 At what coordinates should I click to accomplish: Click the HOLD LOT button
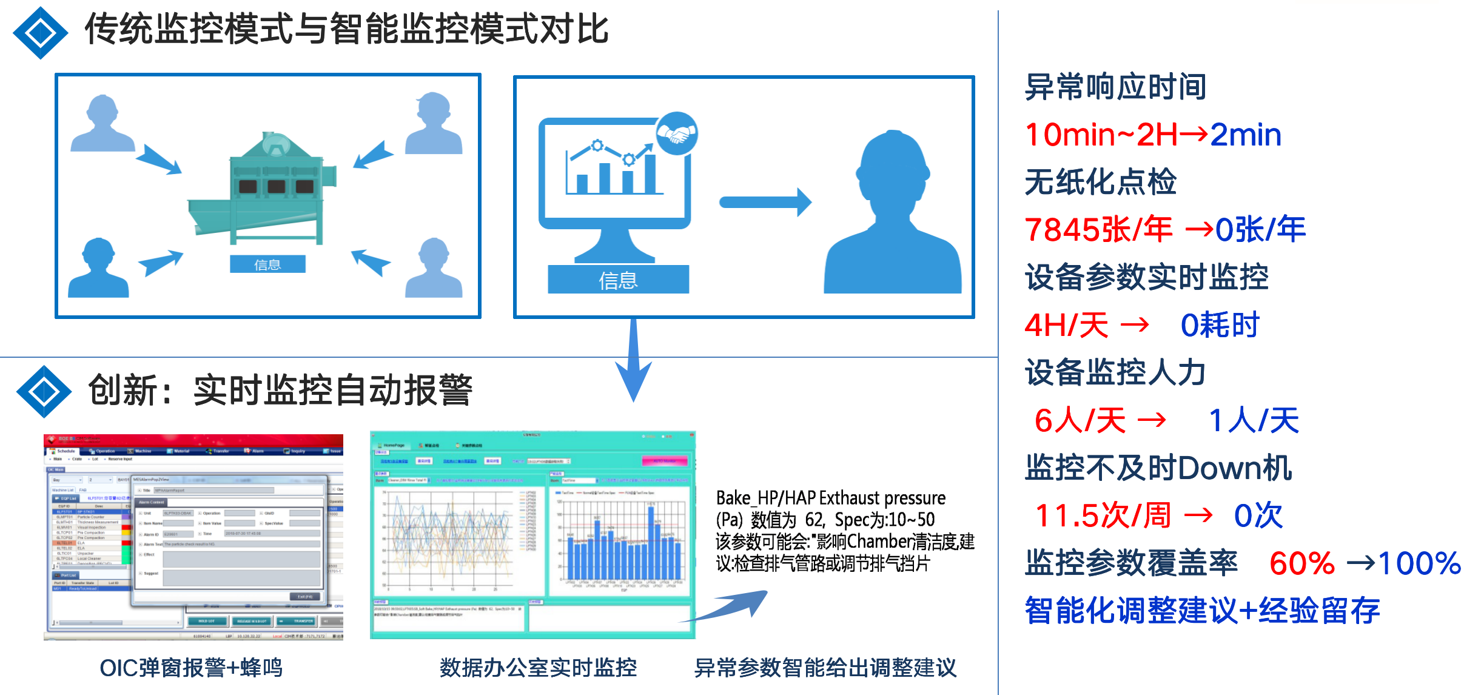tap(206, 621)
